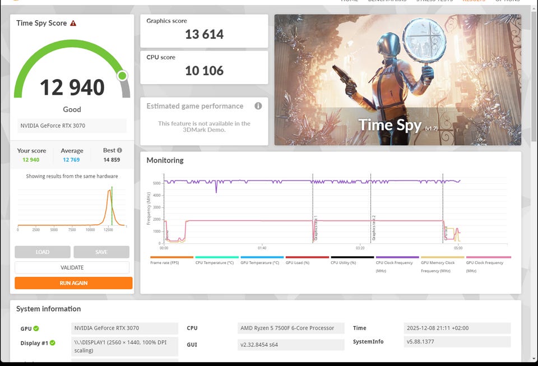The image size is (538, 366).
Task: Click the info icon next to Best
Action: pyautogui.click(x=119, y=150)
